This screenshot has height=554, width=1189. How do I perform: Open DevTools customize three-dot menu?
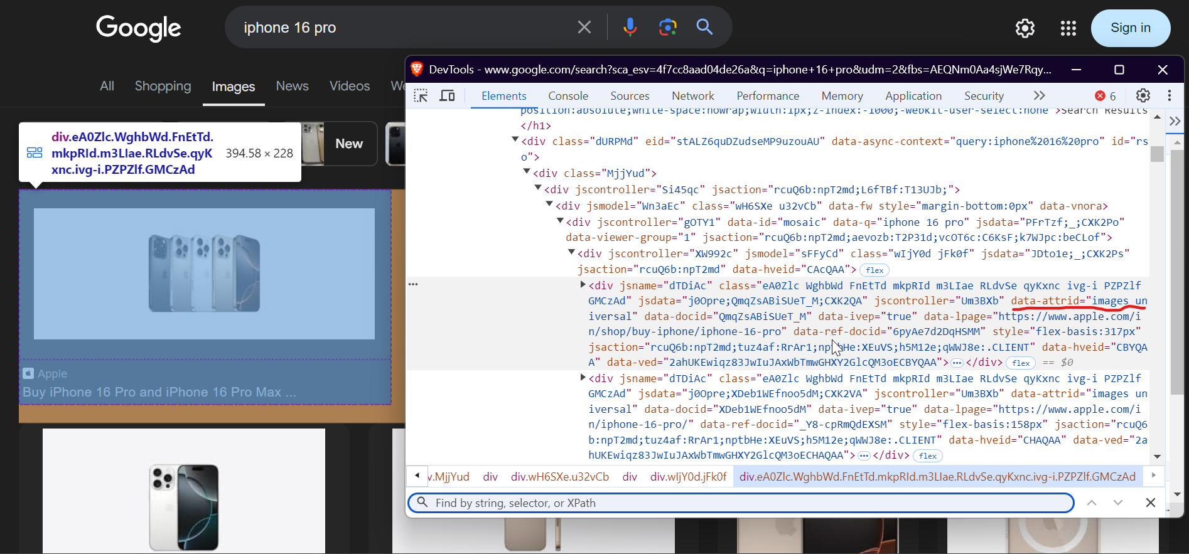point(1169,95)
